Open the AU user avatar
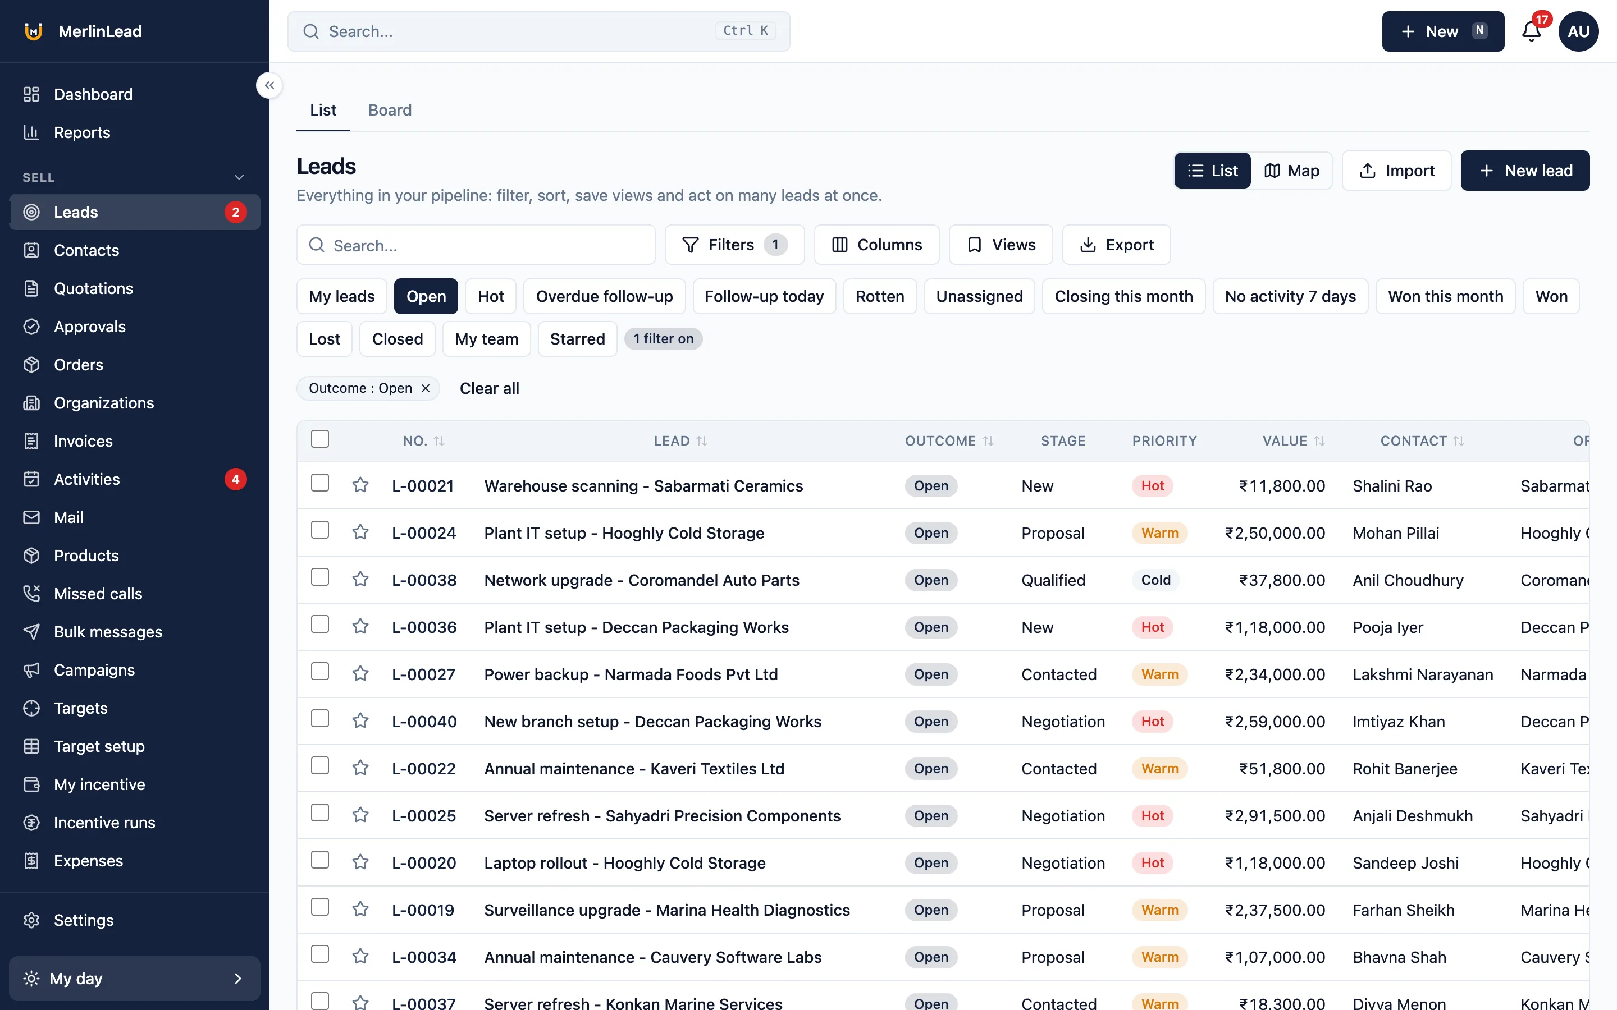 click(1578, 31)
